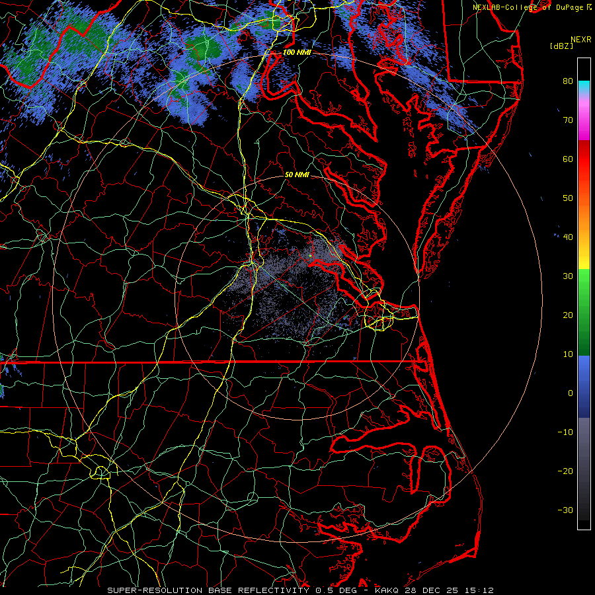
Task: Click the 10 dBZ scale value
Action: point(568,354)
